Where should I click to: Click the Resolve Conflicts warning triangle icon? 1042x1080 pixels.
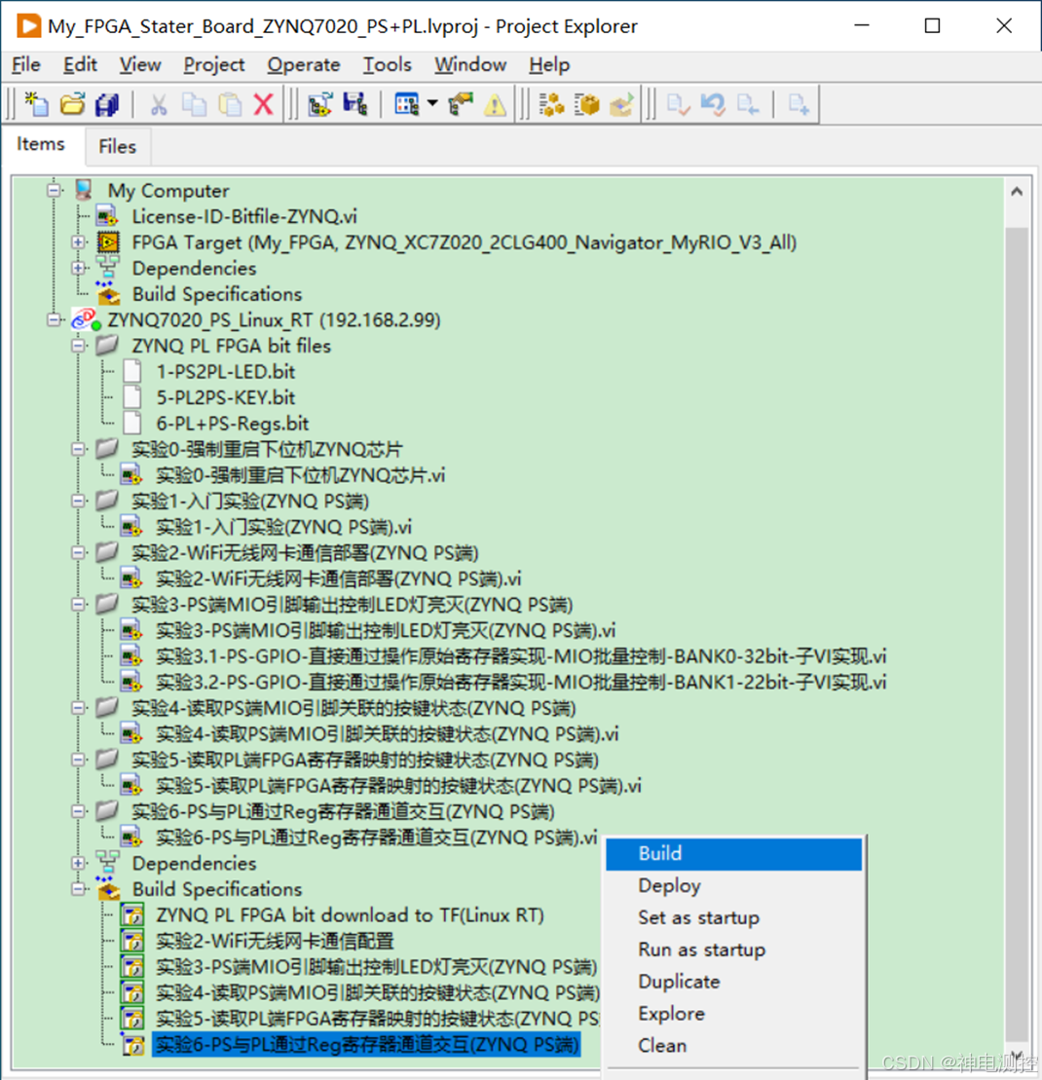click(x=495, y=105)
